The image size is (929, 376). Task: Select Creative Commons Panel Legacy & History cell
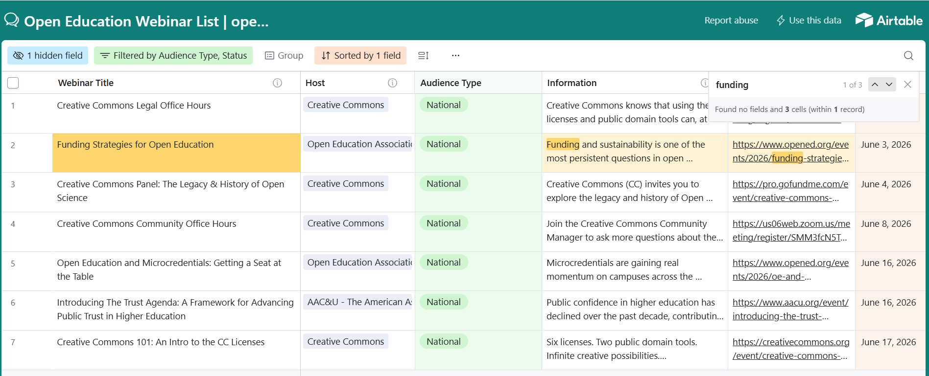point(176,192)
